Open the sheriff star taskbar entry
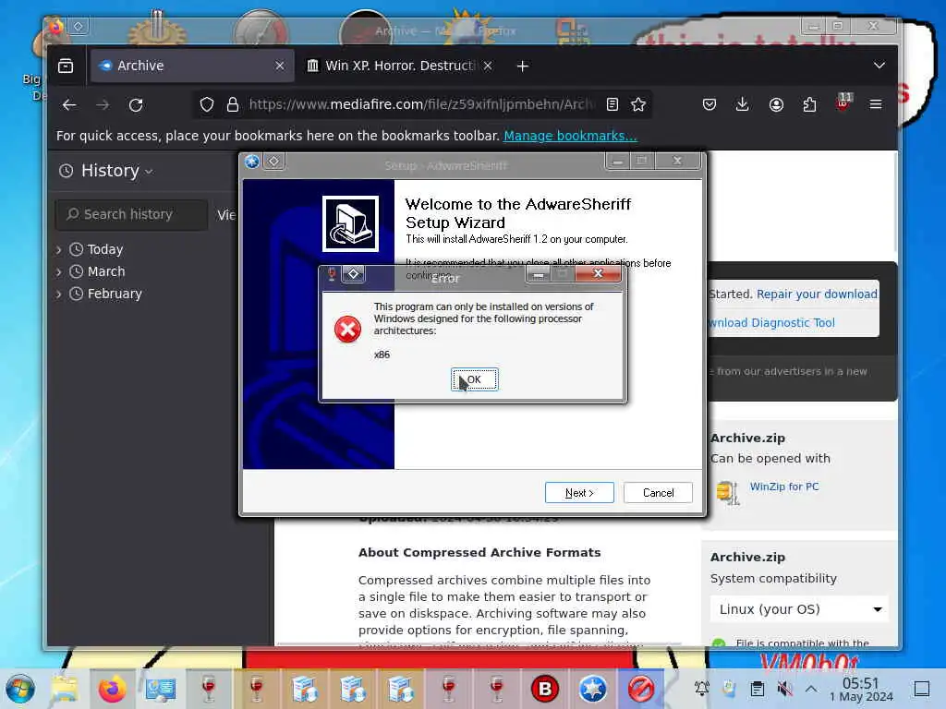Viewport: 946px width, 709px height. (592, 689)
